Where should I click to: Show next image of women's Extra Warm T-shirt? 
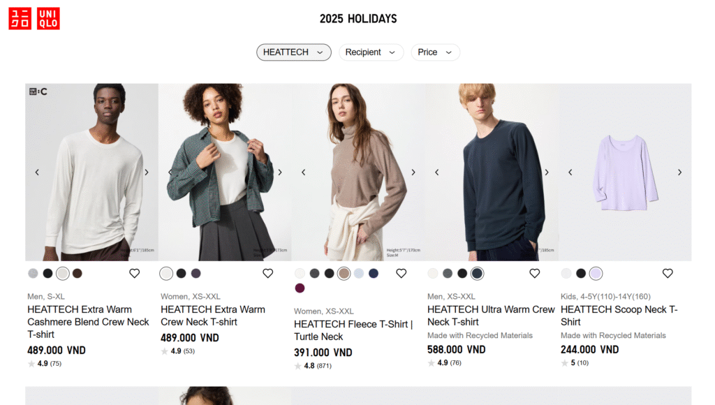[280, 172]
